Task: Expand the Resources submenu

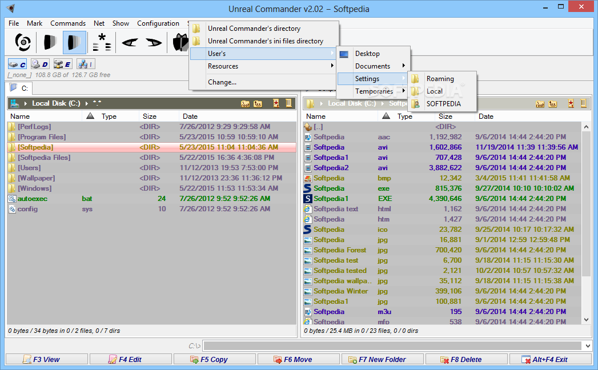Action: pyautogui.click(x=264, y=66)
